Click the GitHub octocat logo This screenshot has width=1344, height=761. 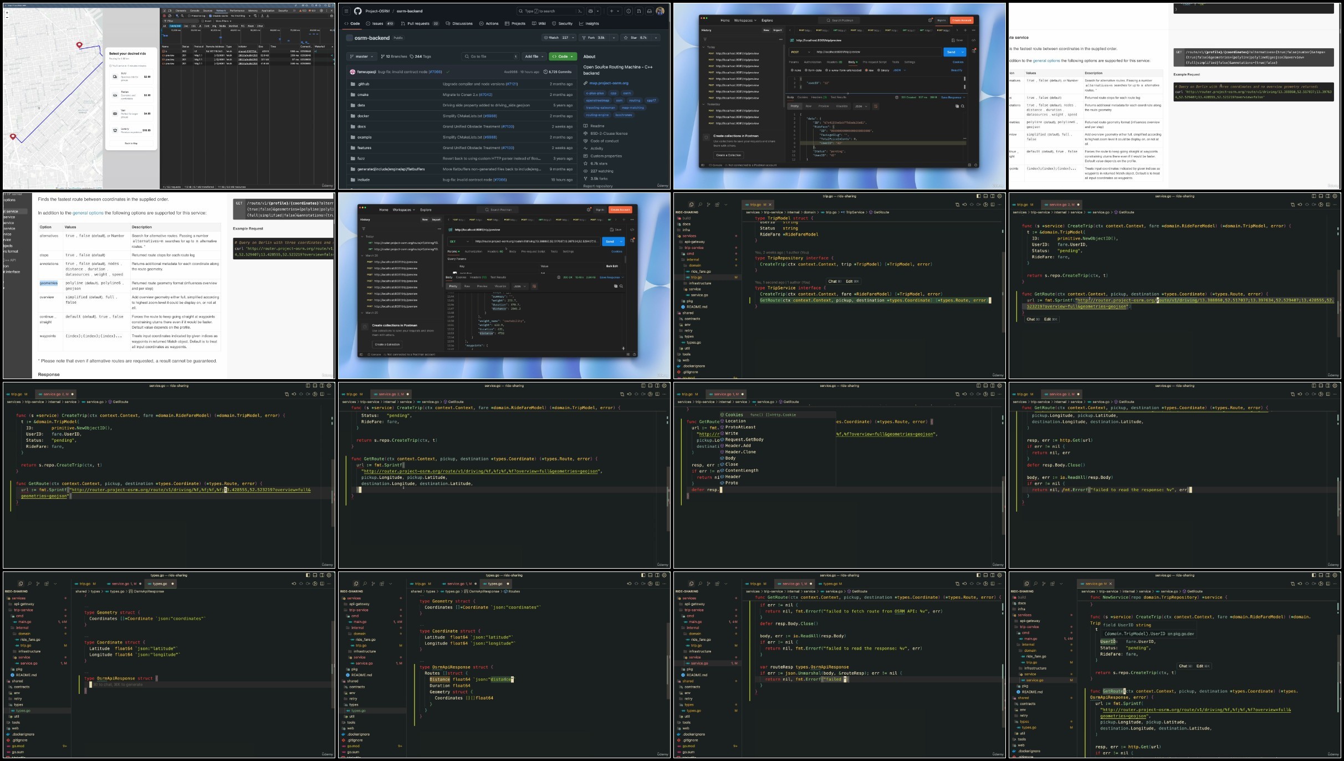click(x=358, y=11)
